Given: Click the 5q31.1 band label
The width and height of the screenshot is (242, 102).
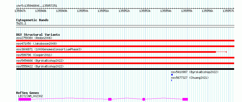Looking at the screenshot, I should tap(21, 23).
